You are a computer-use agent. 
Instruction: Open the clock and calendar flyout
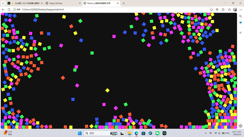(x=237, y=133)
